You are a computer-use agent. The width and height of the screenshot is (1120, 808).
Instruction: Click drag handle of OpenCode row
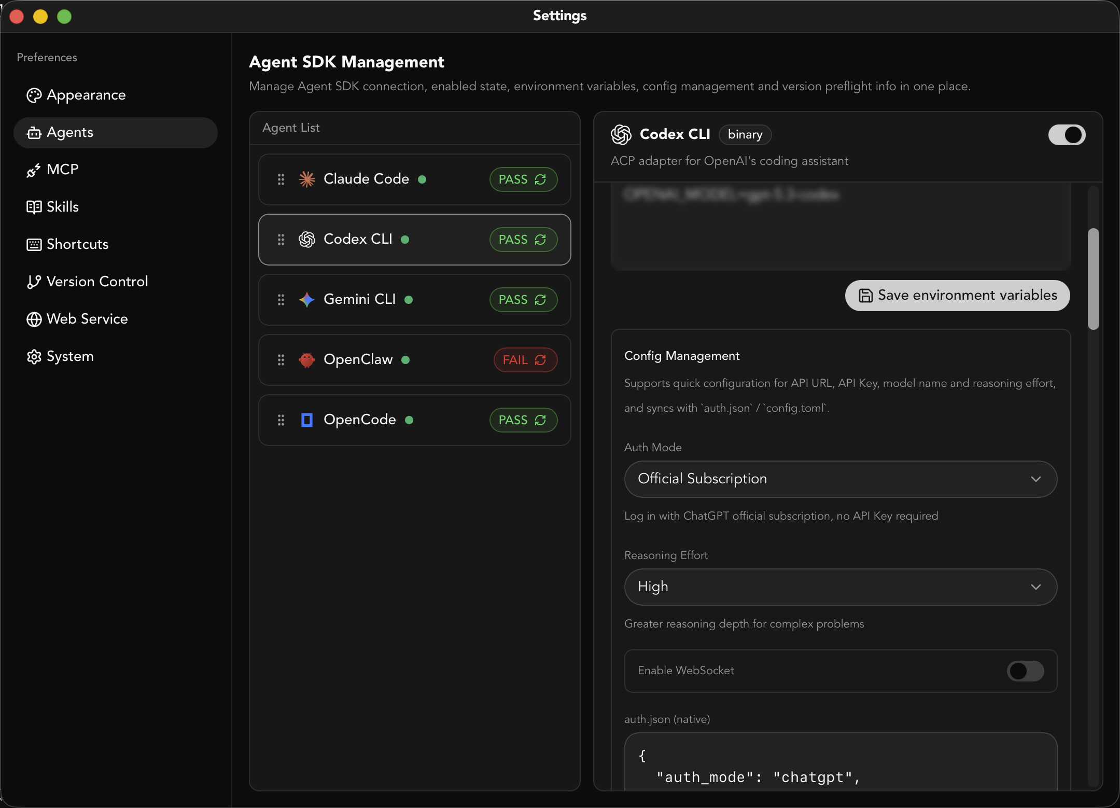281,420
